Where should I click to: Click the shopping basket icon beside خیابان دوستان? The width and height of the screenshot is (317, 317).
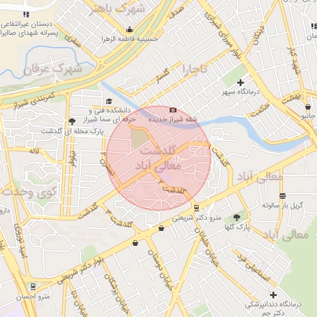coord(135,243)
